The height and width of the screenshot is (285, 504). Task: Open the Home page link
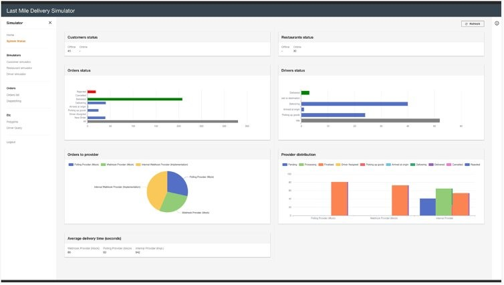[10, 35]
